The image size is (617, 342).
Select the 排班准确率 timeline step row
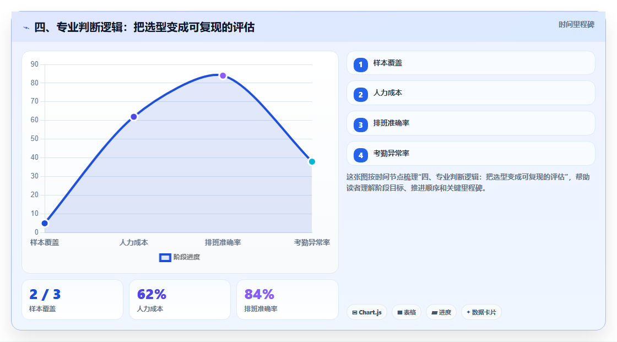click(x=470, y=123)
